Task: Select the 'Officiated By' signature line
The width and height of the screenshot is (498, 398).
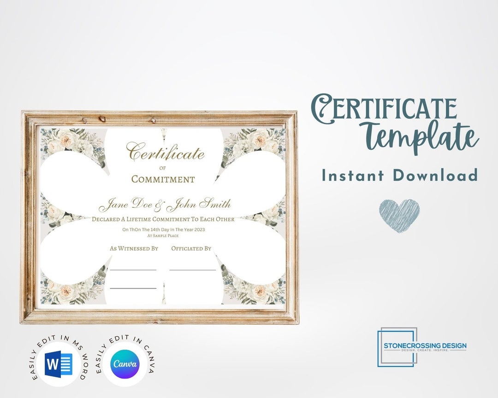Action: tap(191, 248)
